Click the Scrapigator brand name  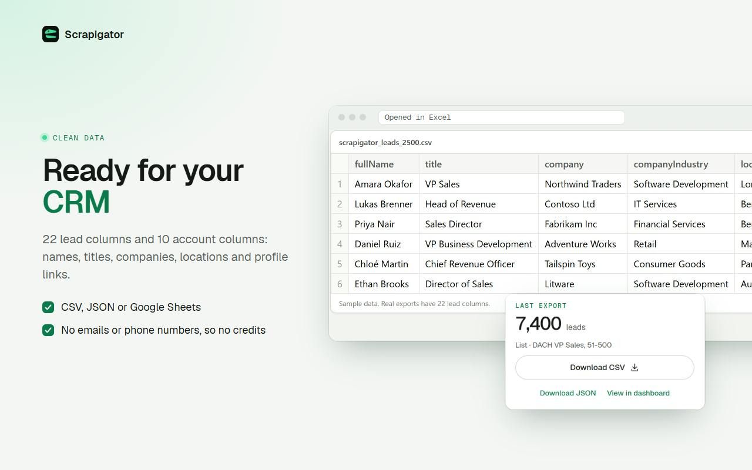pos(94,34)
